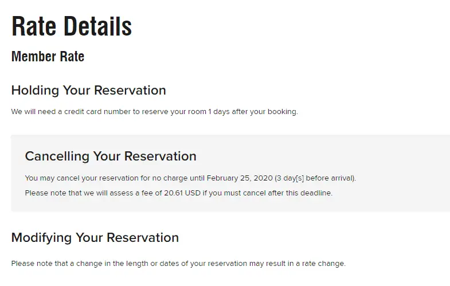This screenshot has height=286, width=450.
Task: Click the 20.61 USD cancellation fee sentence
Action: [178, 193]
